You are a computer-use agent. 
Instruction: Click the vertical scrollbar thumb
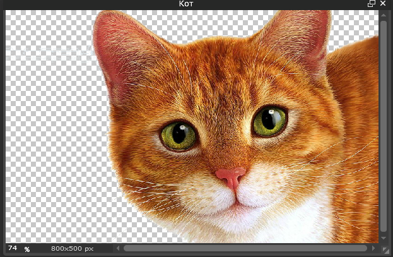coord(384,126)
